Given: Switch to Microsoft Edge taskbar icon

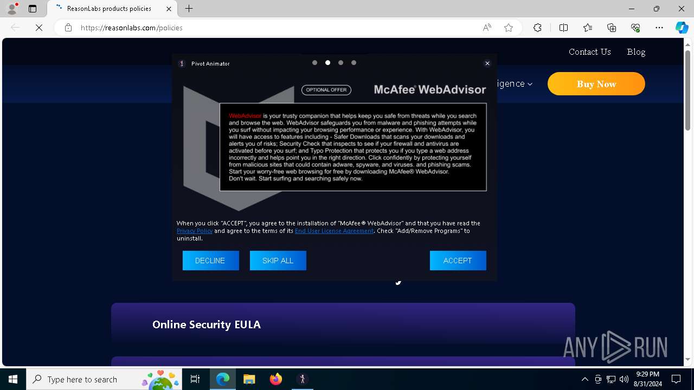Looking at the screenshot, I should 223,379.
